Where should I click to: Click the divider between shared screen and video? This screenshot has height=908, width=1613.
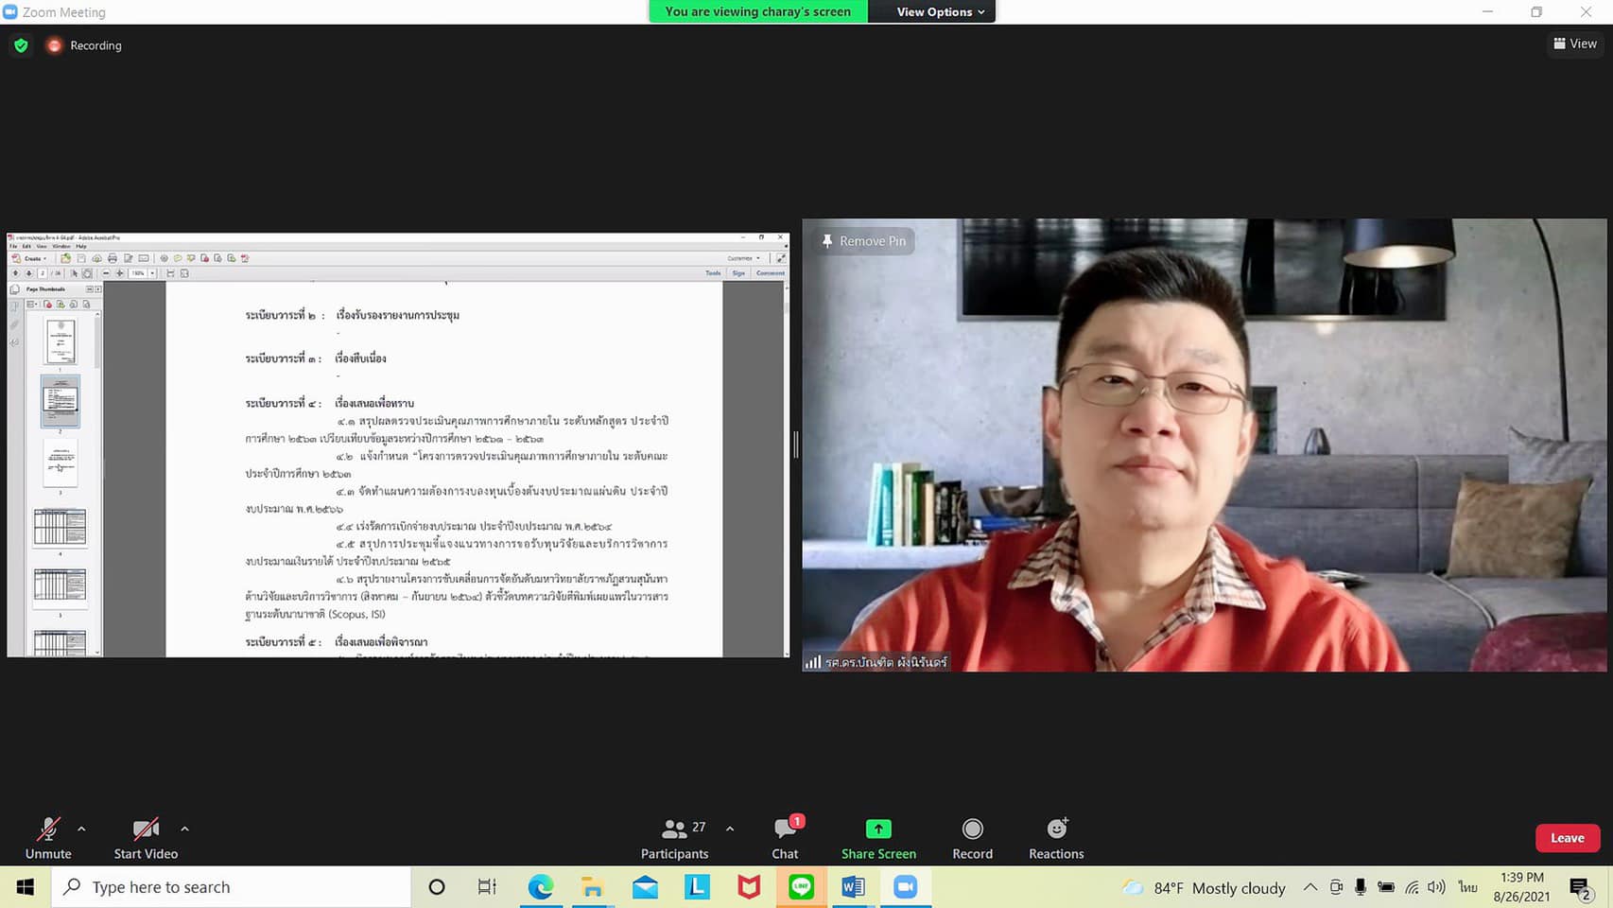[796, 445]
